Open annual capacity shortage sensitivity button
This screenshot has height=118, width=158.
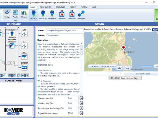coord(82,108)
